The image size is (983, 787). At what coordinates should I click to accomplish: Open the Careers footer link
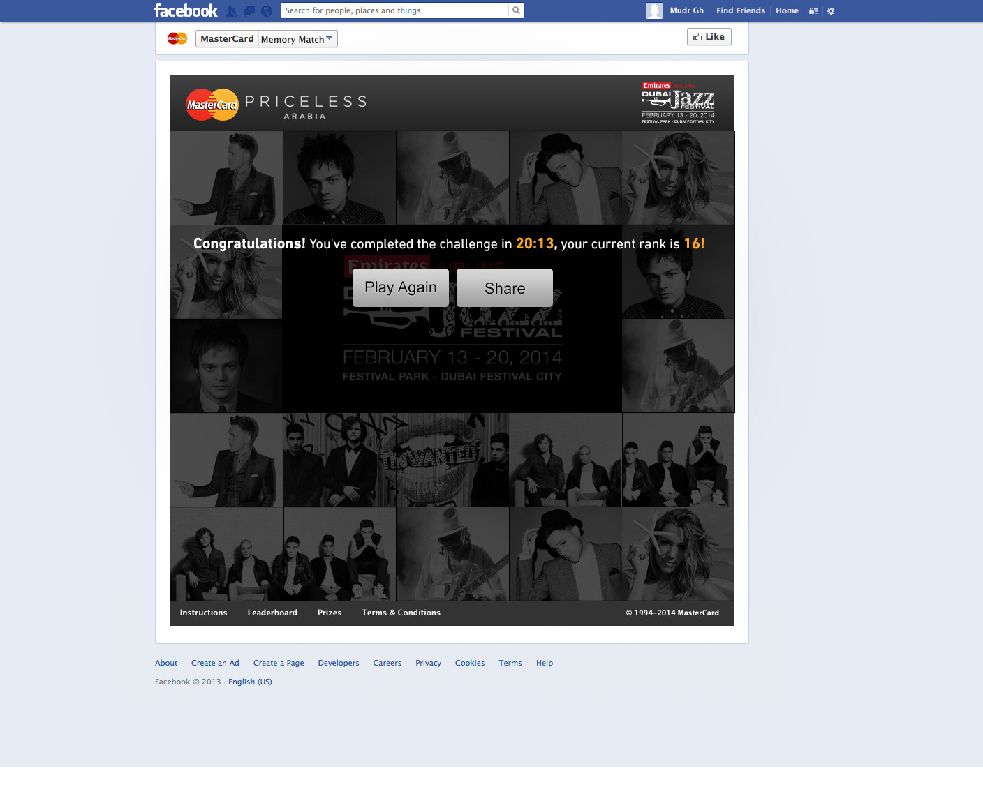pos(387,663)
